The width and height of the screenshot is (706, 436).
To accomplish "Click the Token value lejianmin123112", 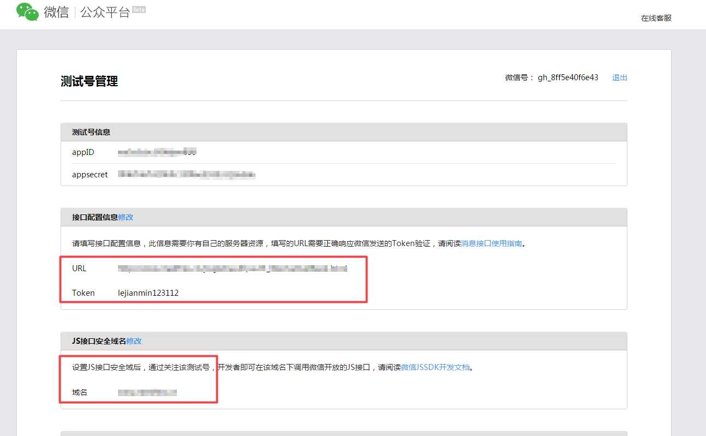I will (x=149, y=293).
